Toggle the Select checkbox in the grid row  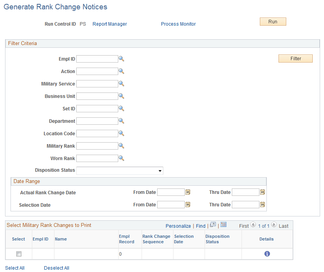18,253
